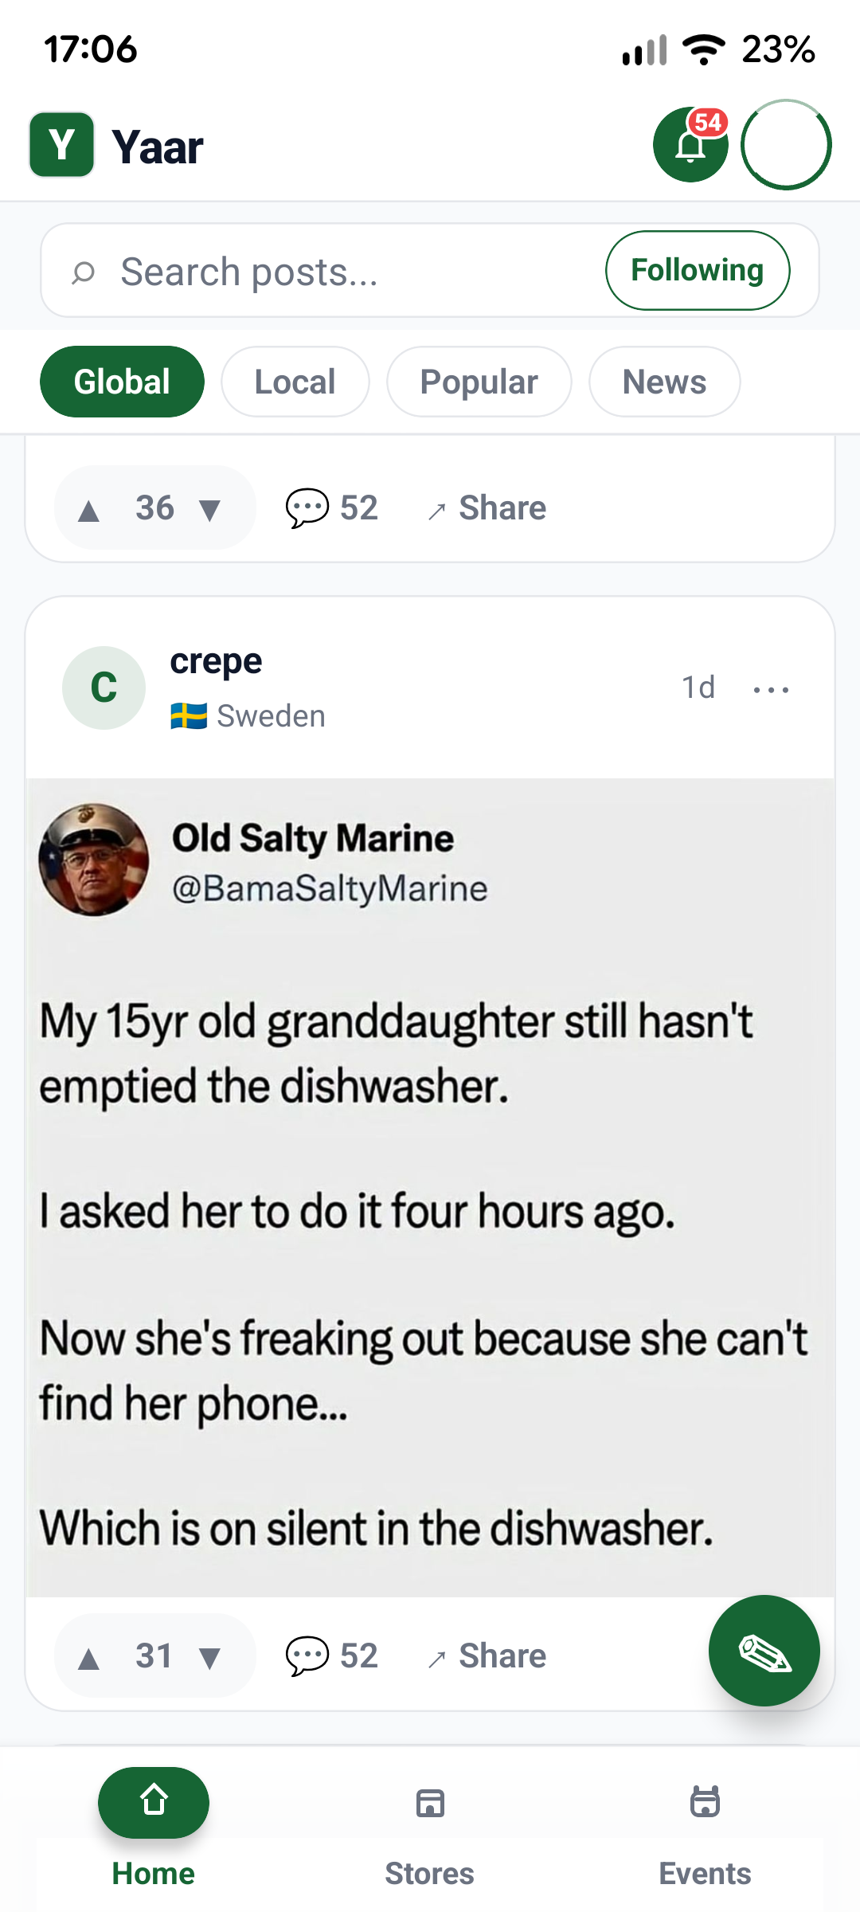Open notifications bell with 54 badge
860x1912 pixels.
tap(690, 144)
